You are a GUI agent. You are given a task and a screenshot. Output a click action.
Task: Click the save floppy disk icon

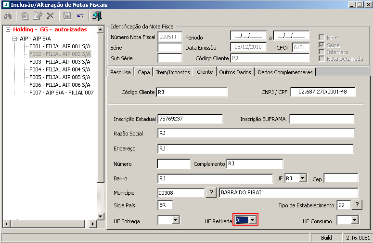(67, 16)
